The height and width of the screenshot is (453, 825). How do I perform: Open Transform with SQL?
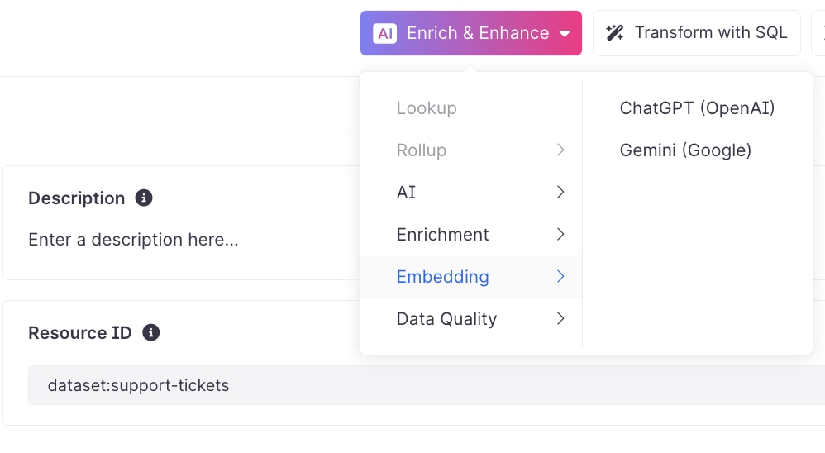(x=697, y=32)
